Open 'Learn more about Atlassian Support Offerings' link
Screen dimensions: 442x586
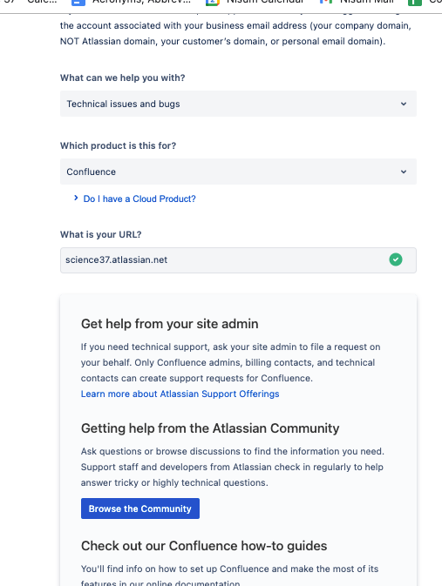[x=180, y=394]
